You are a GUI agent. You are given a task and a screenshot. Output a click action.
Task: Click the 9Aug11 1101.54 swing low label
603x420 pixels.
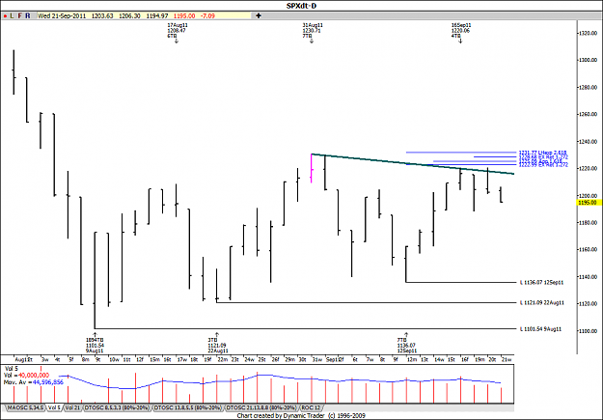(x=95, y=346)
